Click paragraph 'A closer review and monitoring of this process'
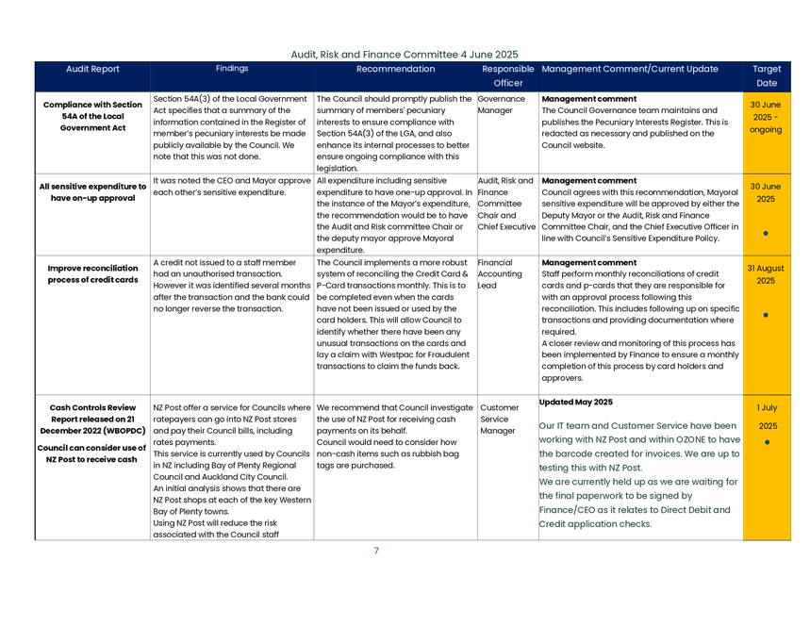The width and height of the screenshot is (810, 626). [640, 360]
